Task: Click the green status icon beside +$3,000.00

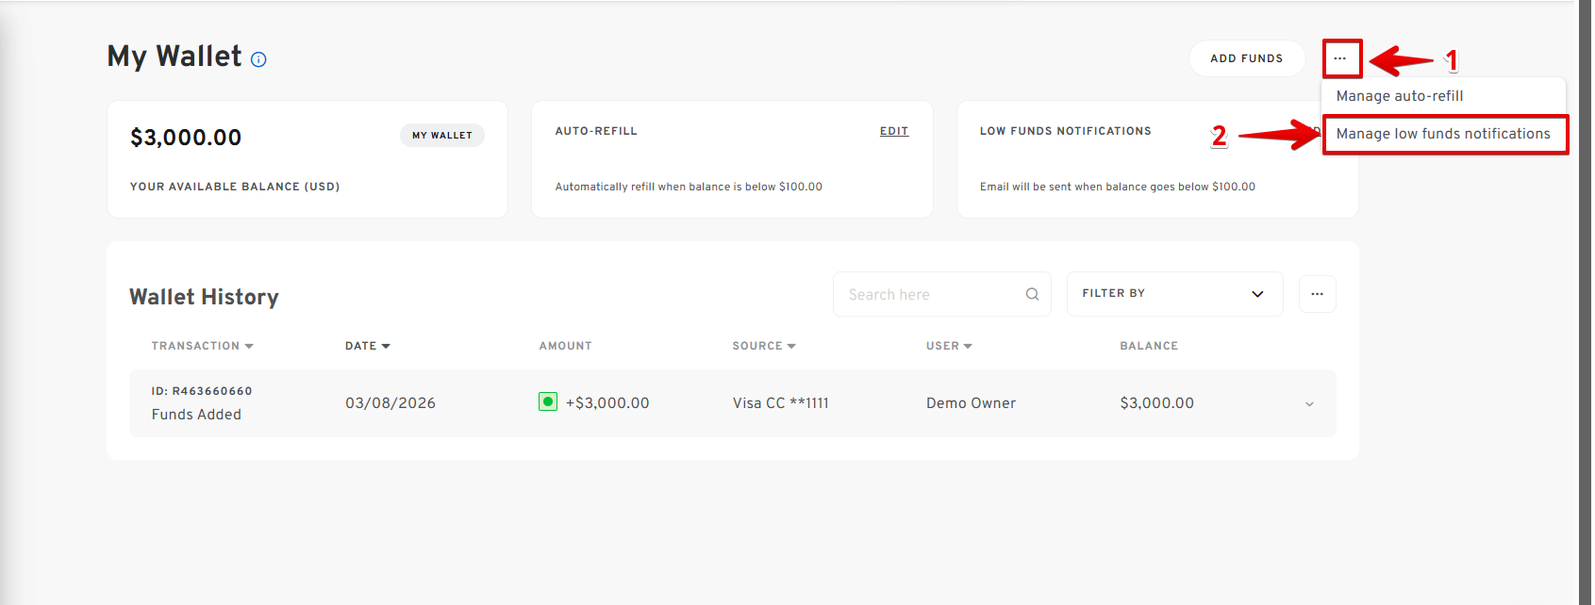Action: pyautogui.click(x=548, y=402)
